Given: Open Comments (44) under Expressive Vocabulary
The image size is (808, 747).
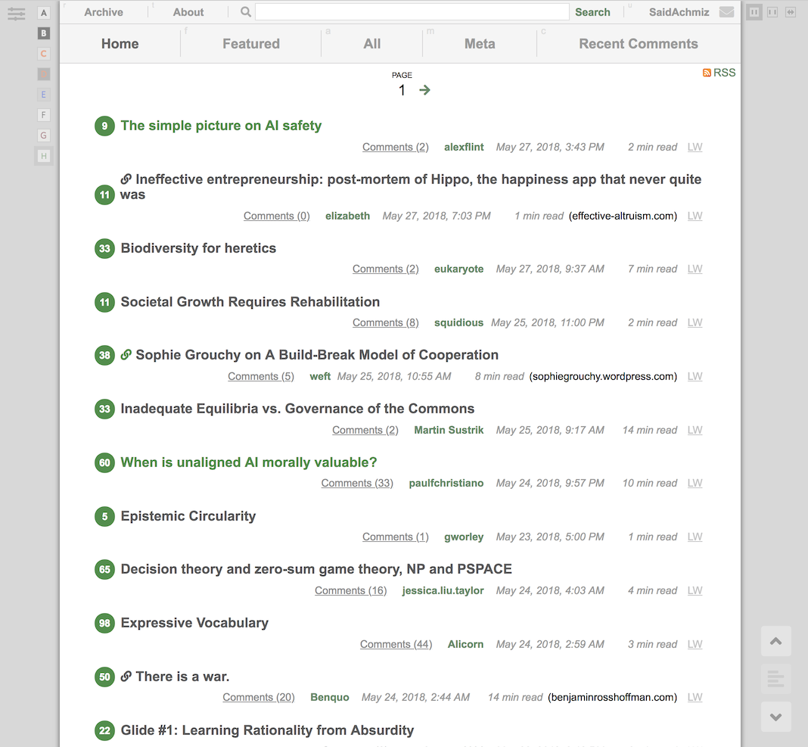Looking at the screenshot, I should click(x=396, y=644).
